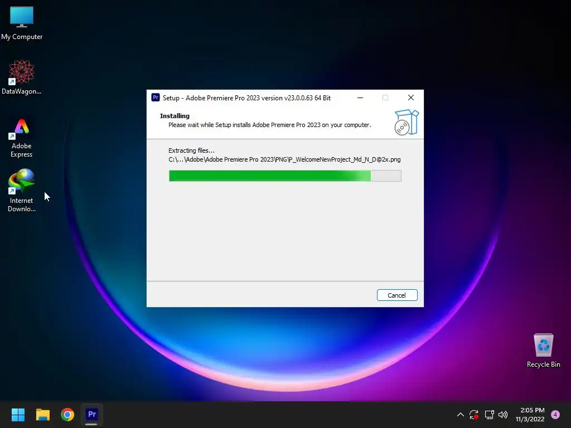The image size is (571, 428).
Task: Click the Setup window title text
Action: (246, 98)
